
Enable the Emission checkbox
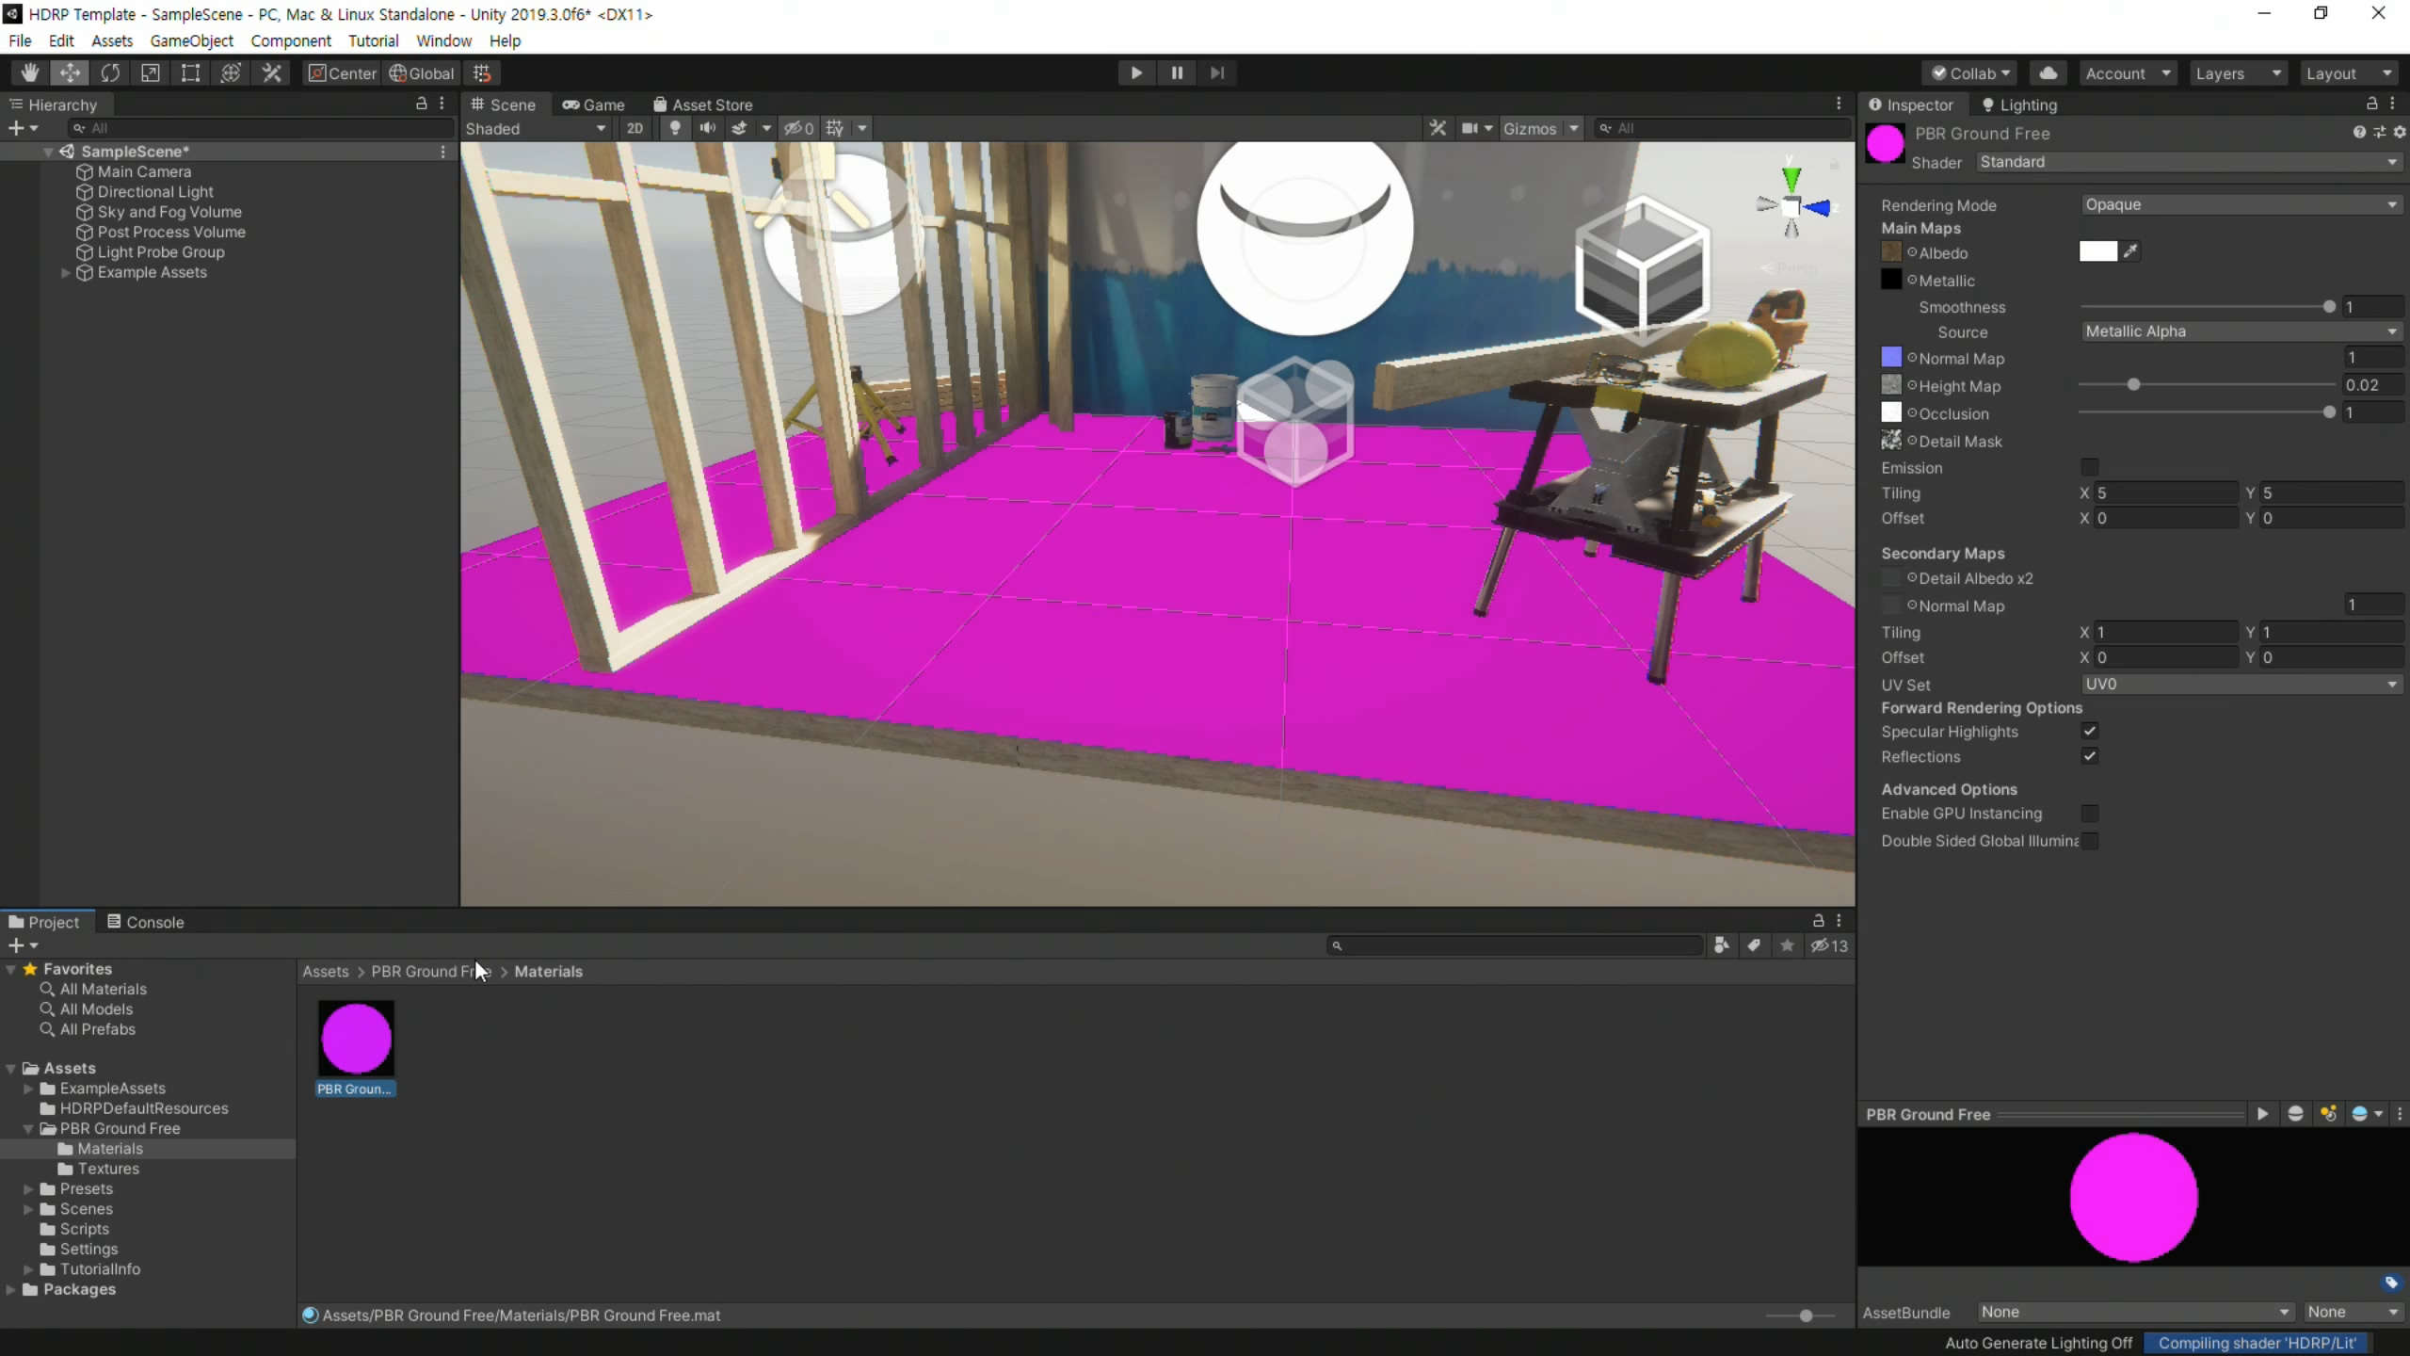(x=2089, y=467)
